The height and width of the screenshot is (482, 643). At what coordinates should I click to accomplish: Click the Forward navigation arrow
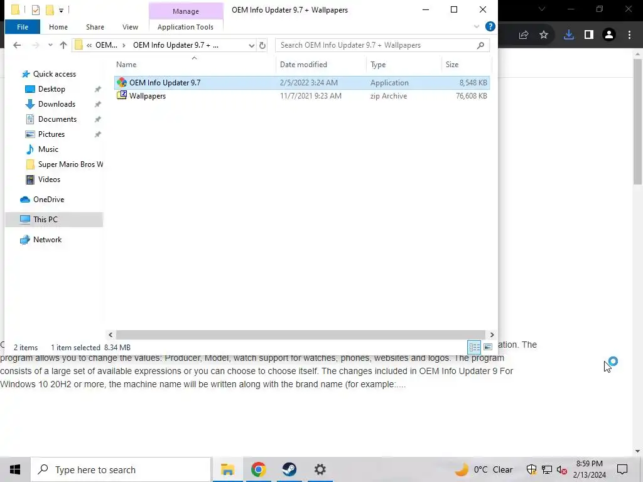pos(36,45)
